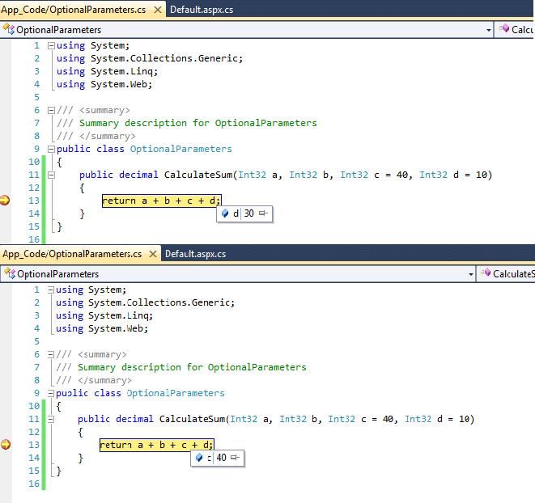Screen dimensions: 535x503
Task: Click the highlighted return statement in lower editor
Action: coord(157,445)
